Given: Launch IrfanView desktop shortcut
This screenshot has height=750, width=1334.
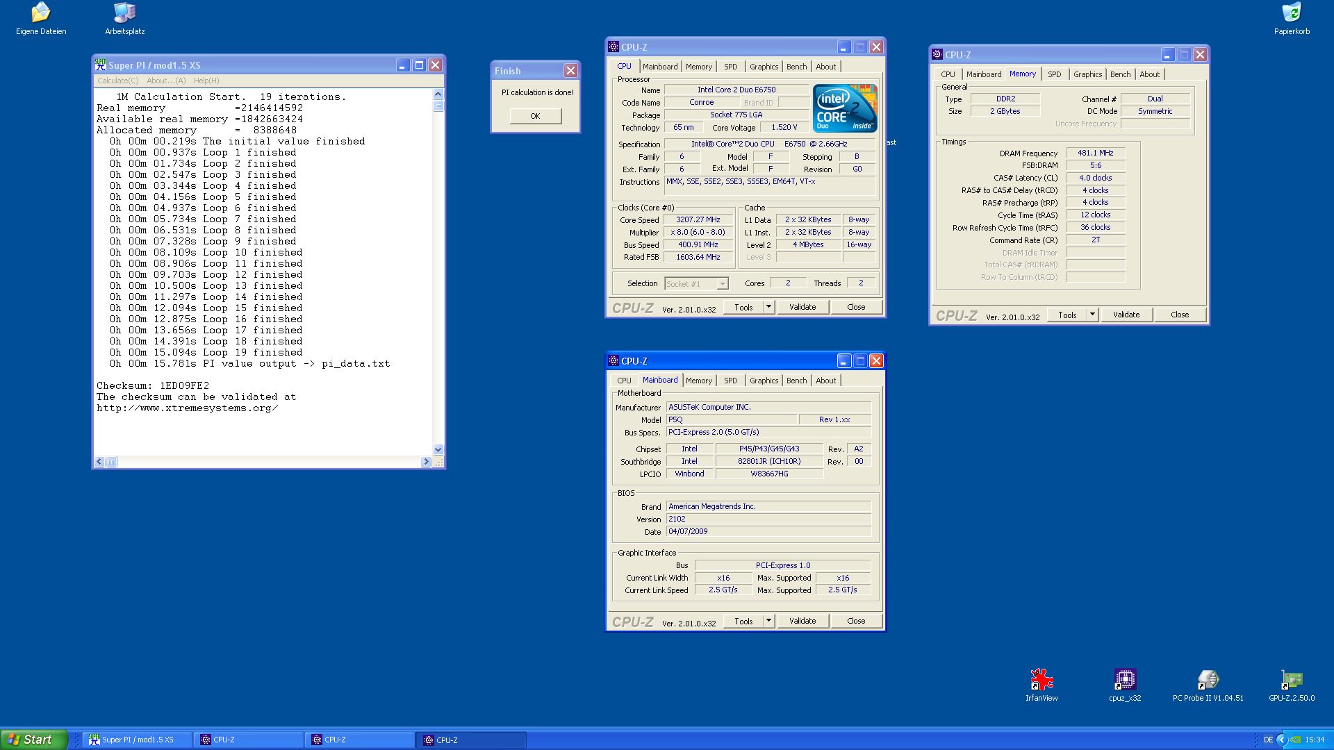Looking at the screenshot, I should pos(1041,685).
